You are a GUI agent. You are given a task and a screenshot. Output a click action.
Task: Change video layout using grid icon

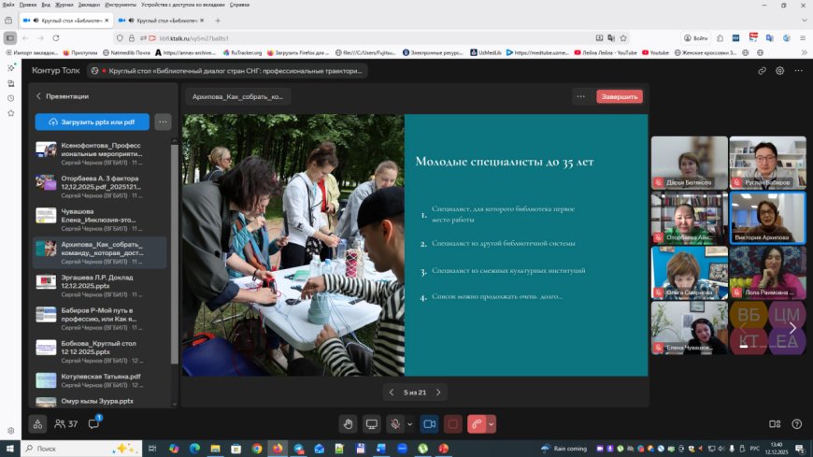[x=775, y=424]
